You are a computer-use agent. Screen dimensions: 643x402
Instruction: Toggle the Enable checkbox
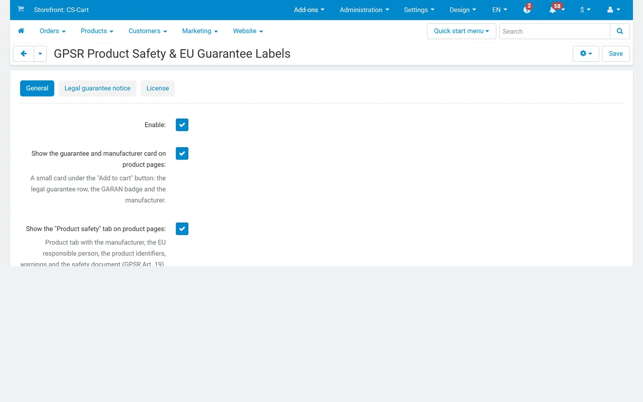(182, 125)
